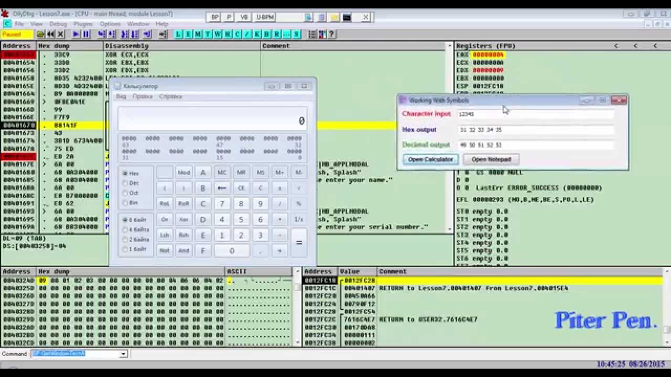The width and height of the screenshot is (671, 377).
Task: Open Windows list with W icon
Action: [x=218, y=34]
